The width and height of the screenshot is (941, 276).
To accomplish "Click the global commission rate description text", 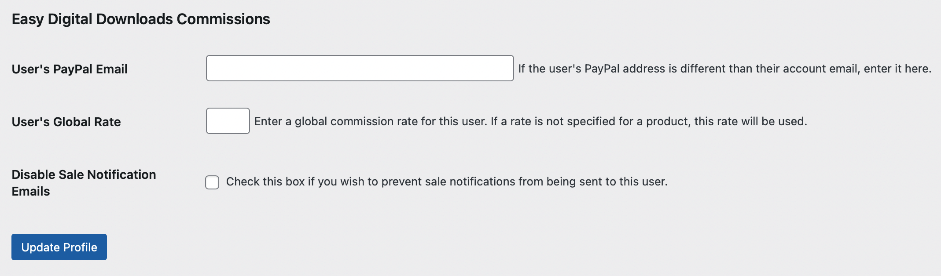I will click(530, 121).
